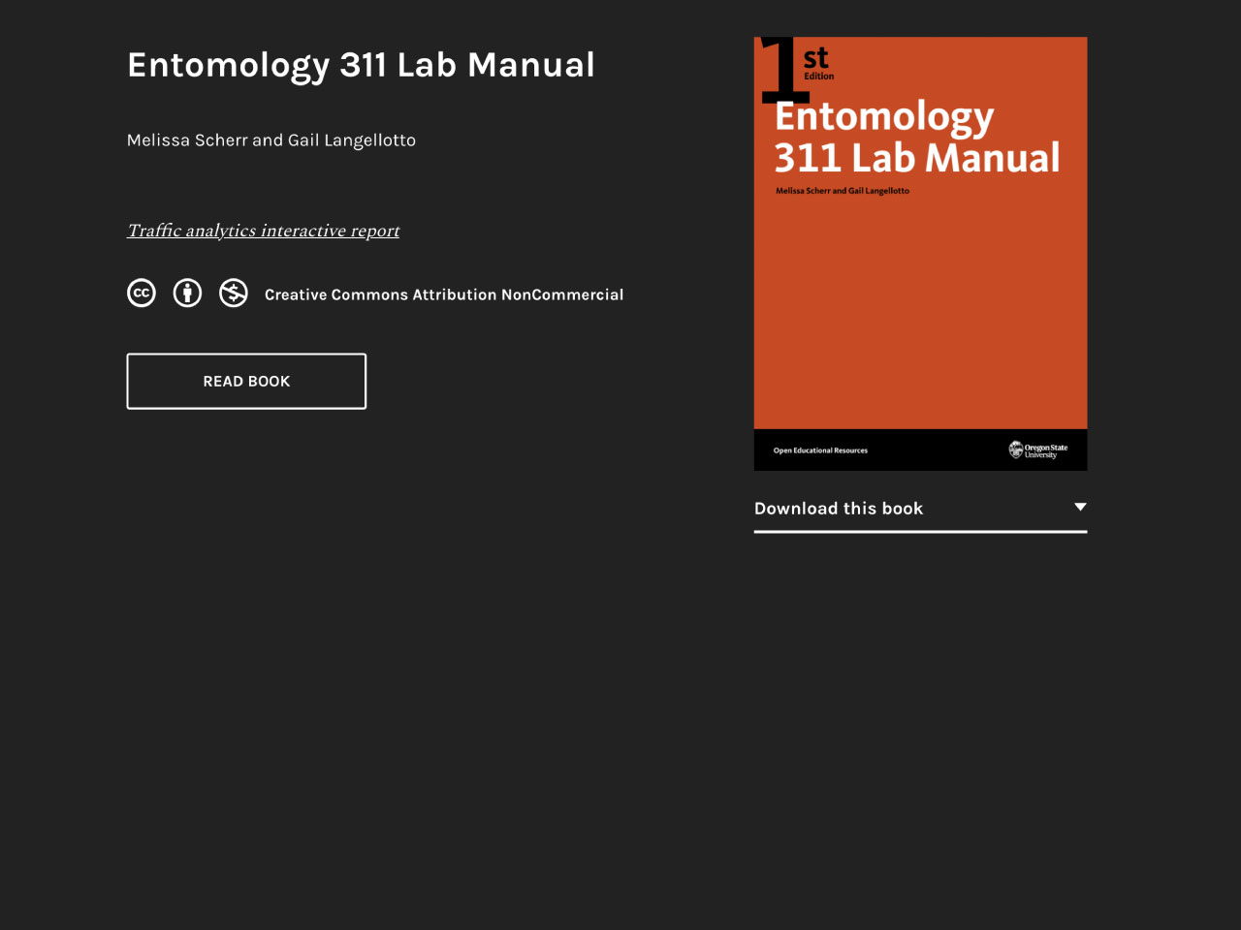Click the page title Entomology 311 Lab Manual
This screenshot has width=1241, height=930.
pos(361,66)
